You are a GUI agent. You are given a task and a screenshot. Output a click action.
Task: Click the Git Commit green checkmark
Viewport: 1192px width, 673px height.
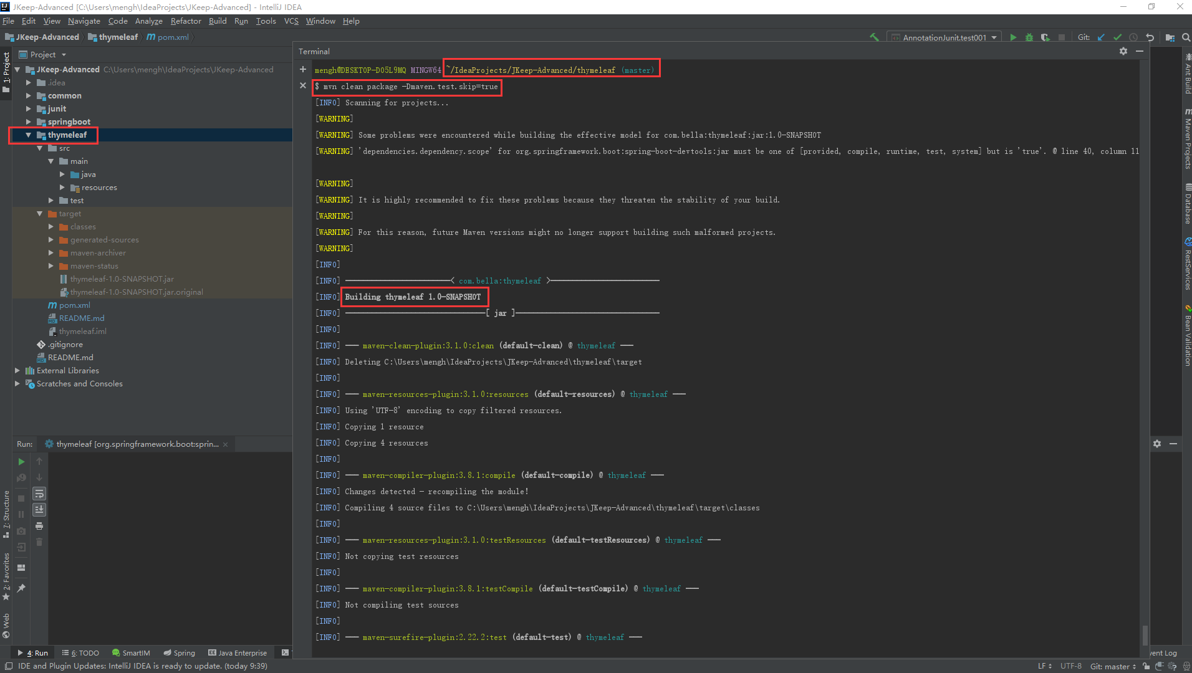pyautogui.click(x=1117, y=37)
